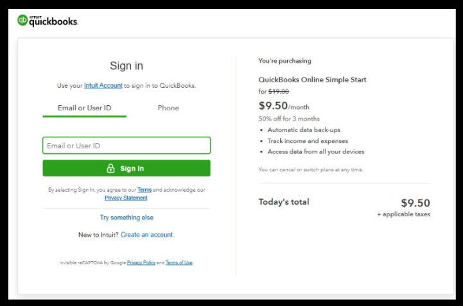This screenshot has height=306, width=463.
Task: Click the lock icon on the Sign In button
Action: [x=110, y=169]
